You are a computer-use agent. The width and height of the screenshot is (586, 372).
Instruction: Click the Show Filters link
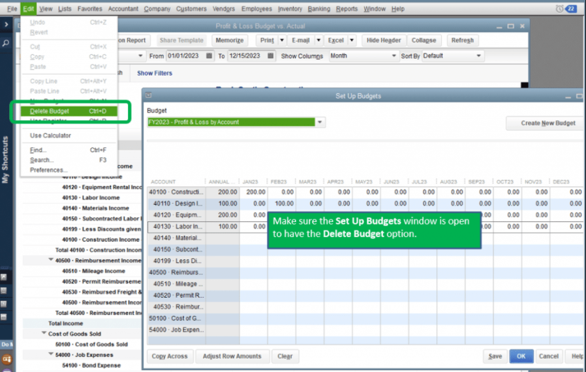[x=155, y=73]
